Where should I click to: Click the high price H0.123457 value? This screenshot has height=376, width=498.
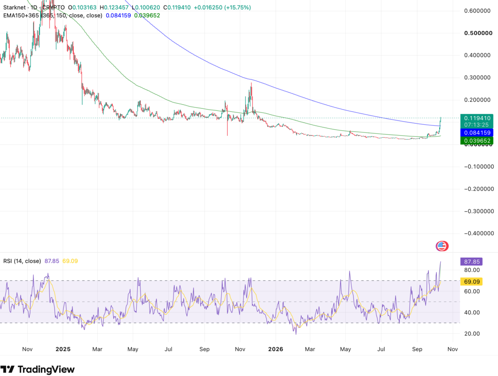pyautogui.click(x=114, y=7)
